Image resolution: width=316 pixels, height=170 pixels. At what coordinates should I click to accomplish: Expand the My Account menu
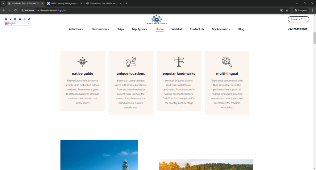(221, 29)
